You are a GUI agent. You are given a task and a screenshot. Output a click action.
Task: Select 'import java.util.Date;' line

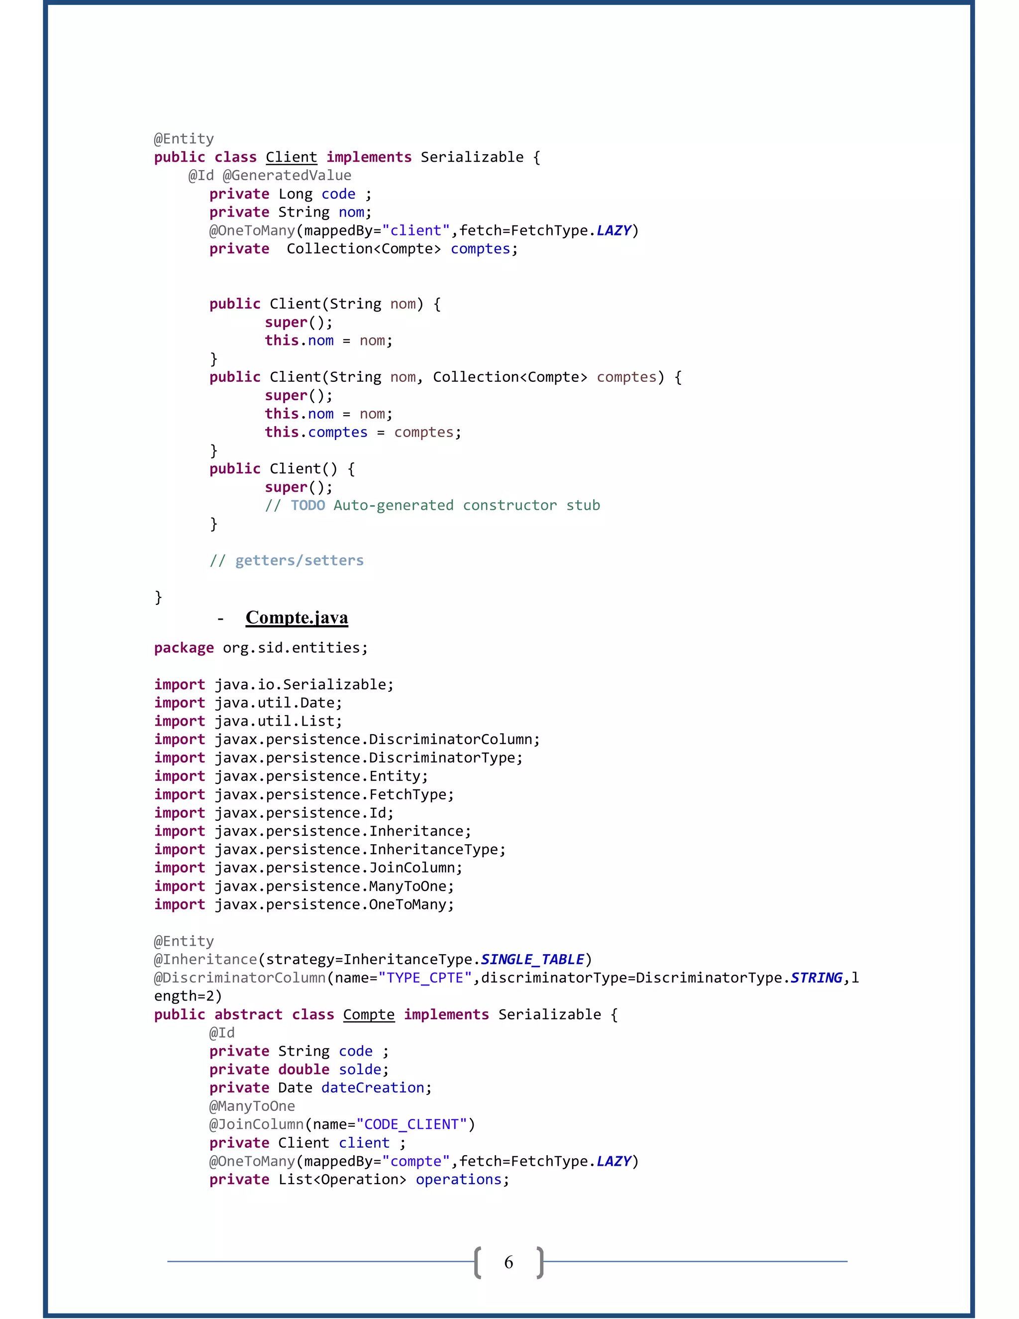(x=248, y=703)
